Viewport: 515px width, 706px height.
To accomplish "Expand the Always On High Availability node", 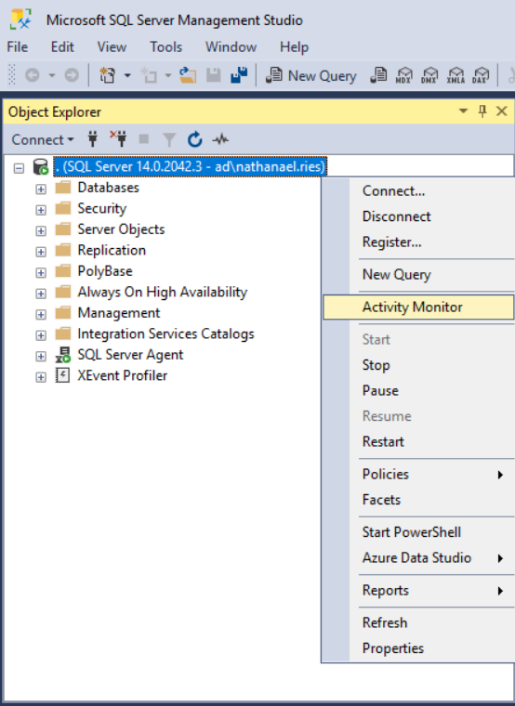I will [41, 294].
